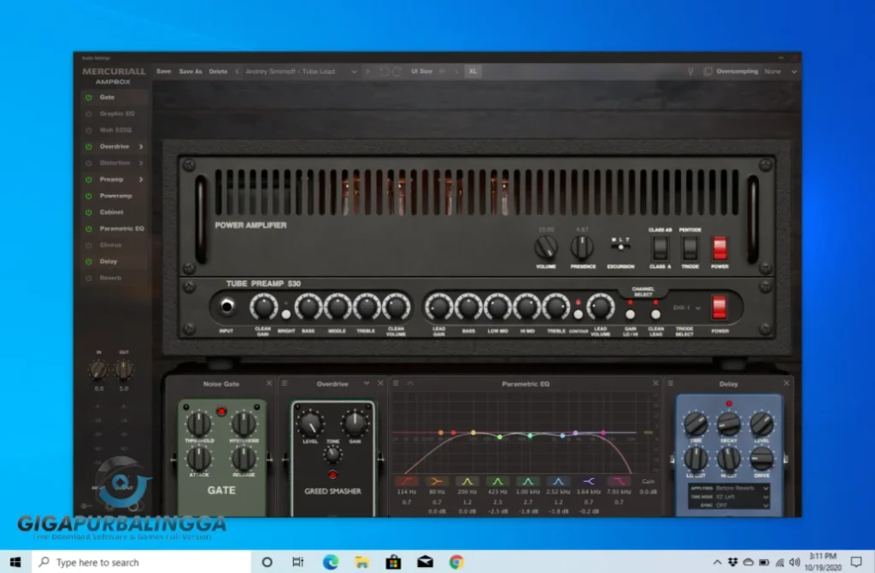Toggle the Pentode / Triode switch

pyautogui.click(x=690, y=248)
